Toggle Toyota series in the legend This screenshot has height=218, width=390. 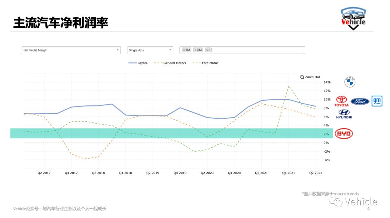[138, 63]
